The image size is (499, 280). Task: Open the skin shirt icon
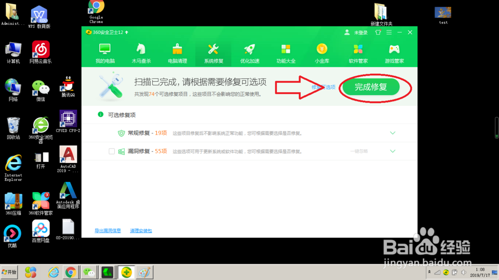(378, 32)
